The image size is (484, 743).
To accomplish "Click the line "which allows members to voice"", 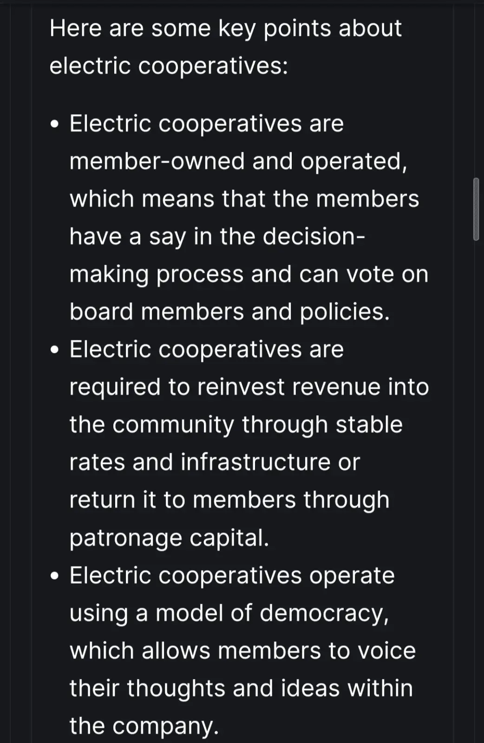I will (242, 651).
